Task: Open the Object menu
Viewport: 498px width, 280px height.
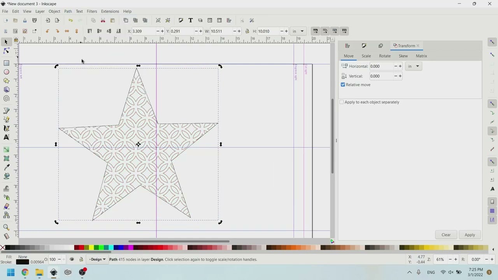Action: [54, 11]
